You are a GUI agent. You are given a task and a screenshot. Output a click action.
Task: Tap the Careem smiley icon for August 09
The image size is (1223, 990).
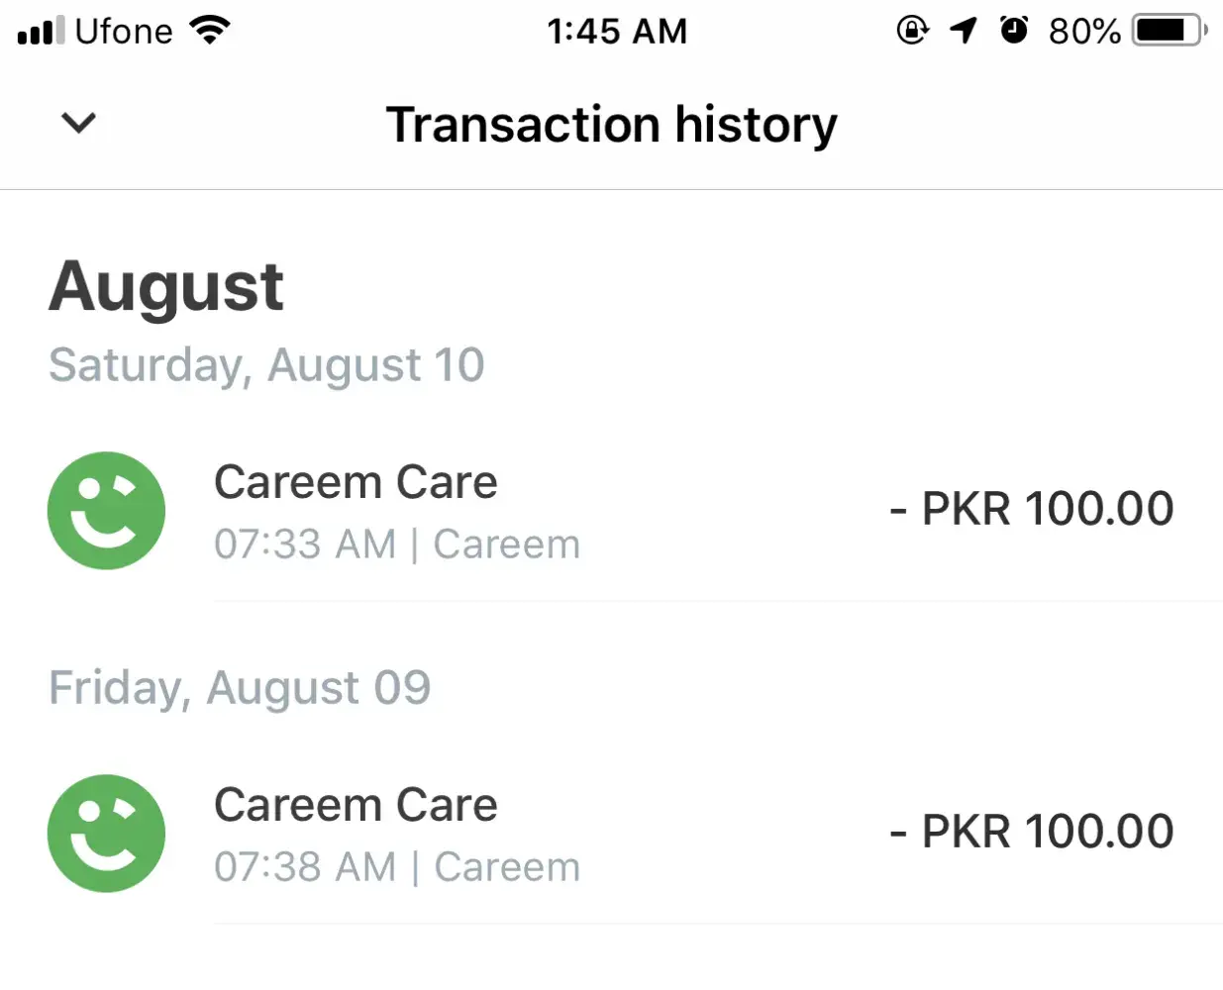tap(107, 834)
